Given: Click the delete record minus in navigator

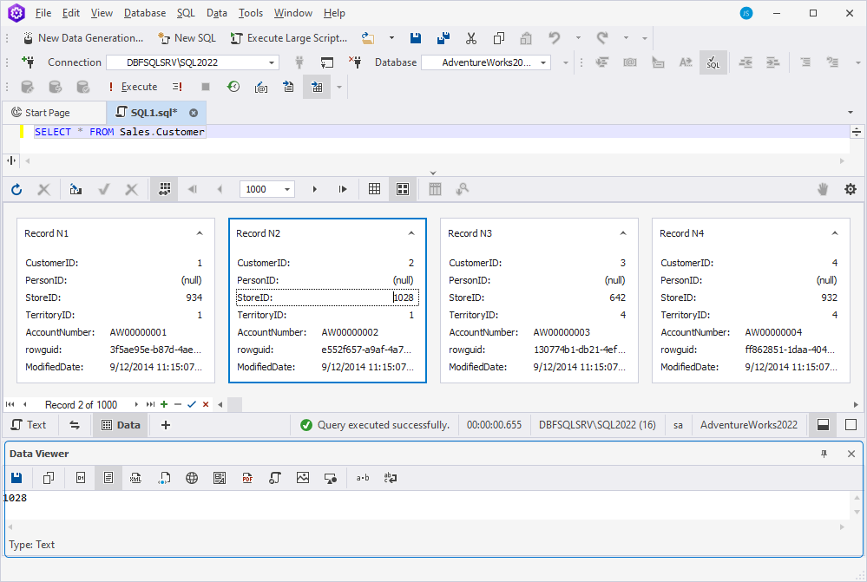Looking at the screenshot, I should click(178, 404).
